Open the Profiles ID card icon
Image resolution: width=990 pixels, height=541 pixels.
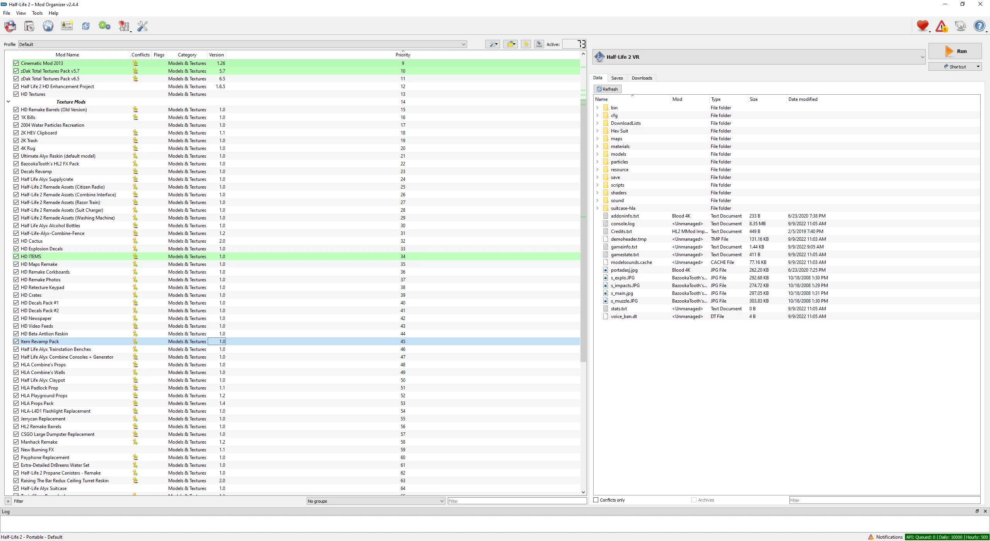coord(67,26)
